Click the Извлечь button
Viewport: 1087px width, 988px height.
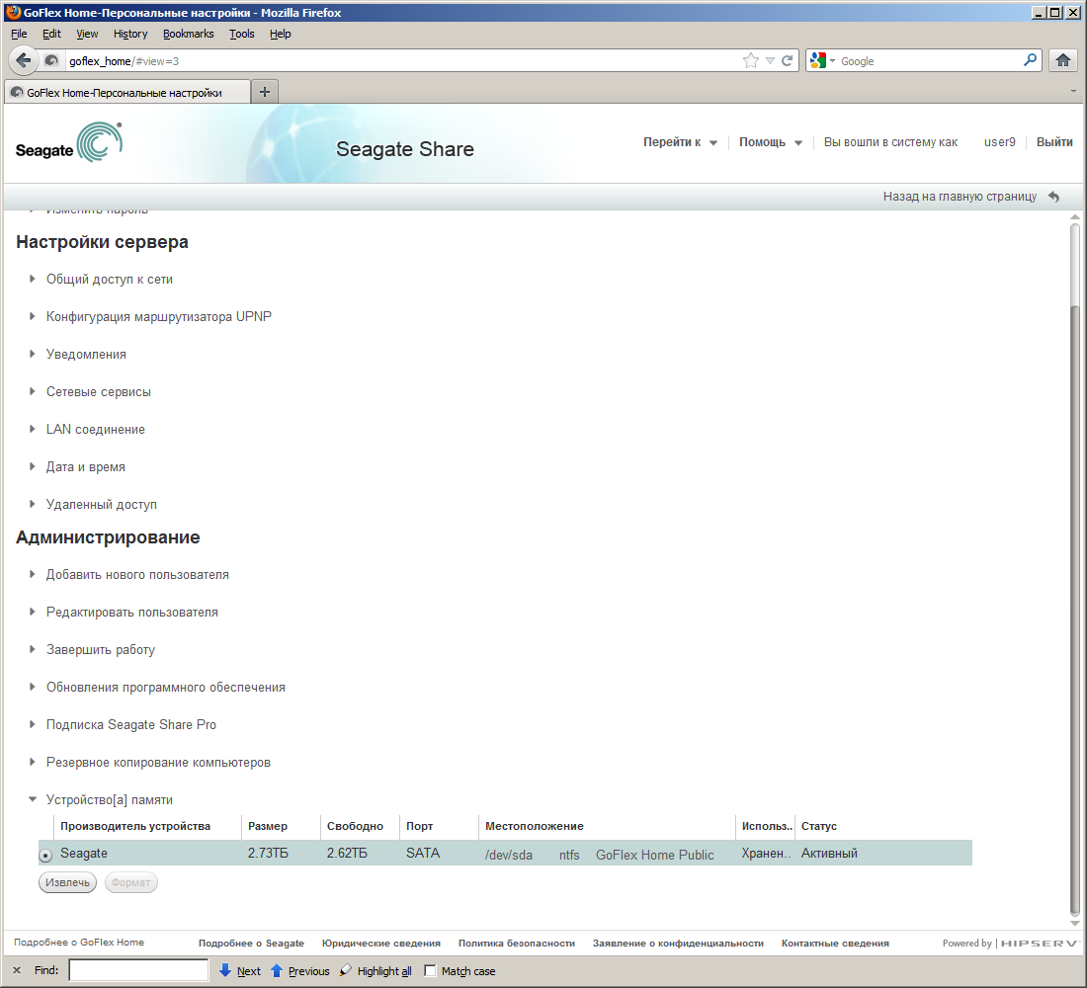tap(67, 882)
